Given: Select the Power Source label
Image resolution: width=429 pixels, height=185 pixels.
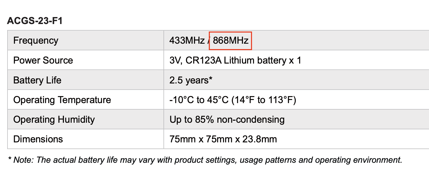Looking at the screenshot, I should [43, 60].
